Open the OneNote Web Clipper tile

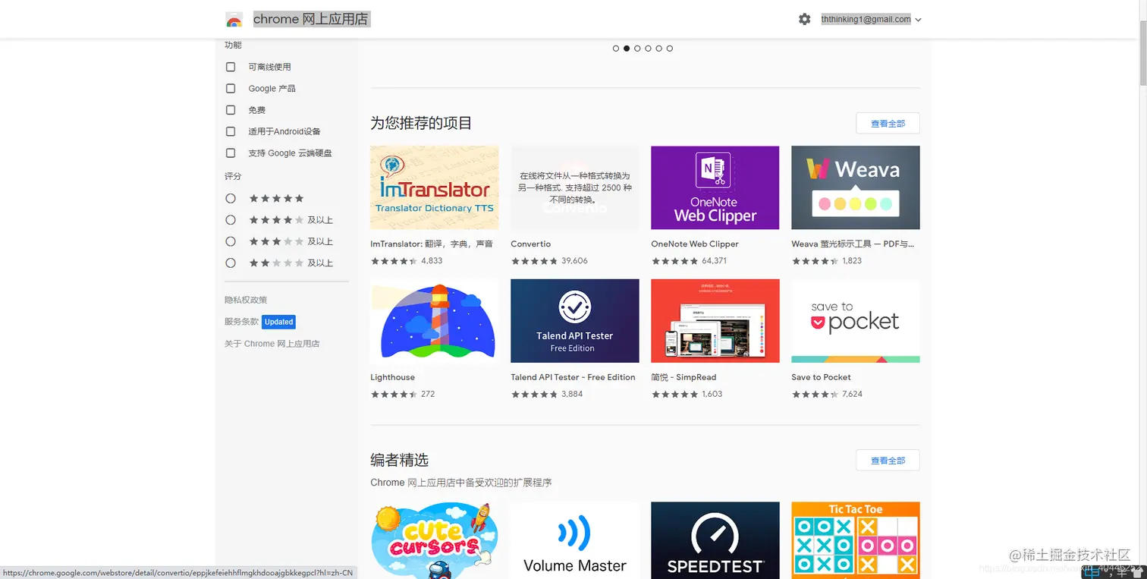[715, 187]
